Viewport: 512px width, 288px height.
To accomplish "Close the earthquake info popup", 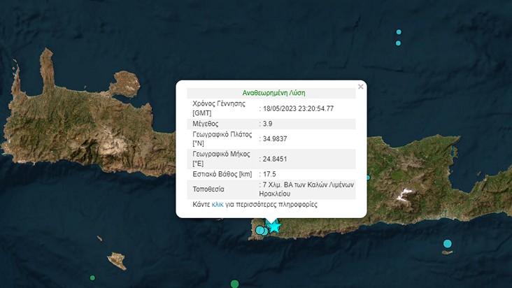I will point(361,87).
